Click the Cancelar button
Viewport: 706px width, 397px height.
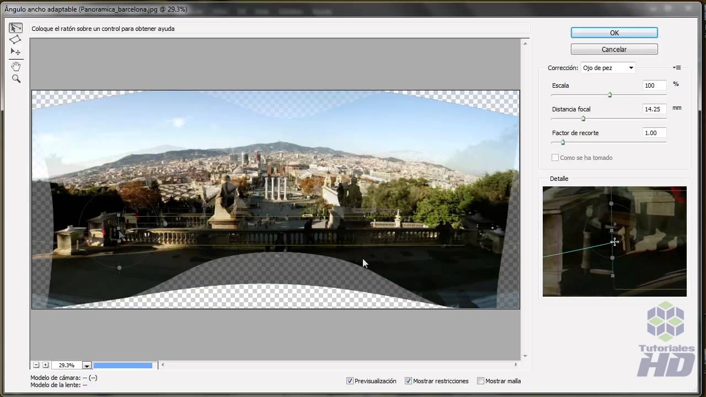point(614,49)
